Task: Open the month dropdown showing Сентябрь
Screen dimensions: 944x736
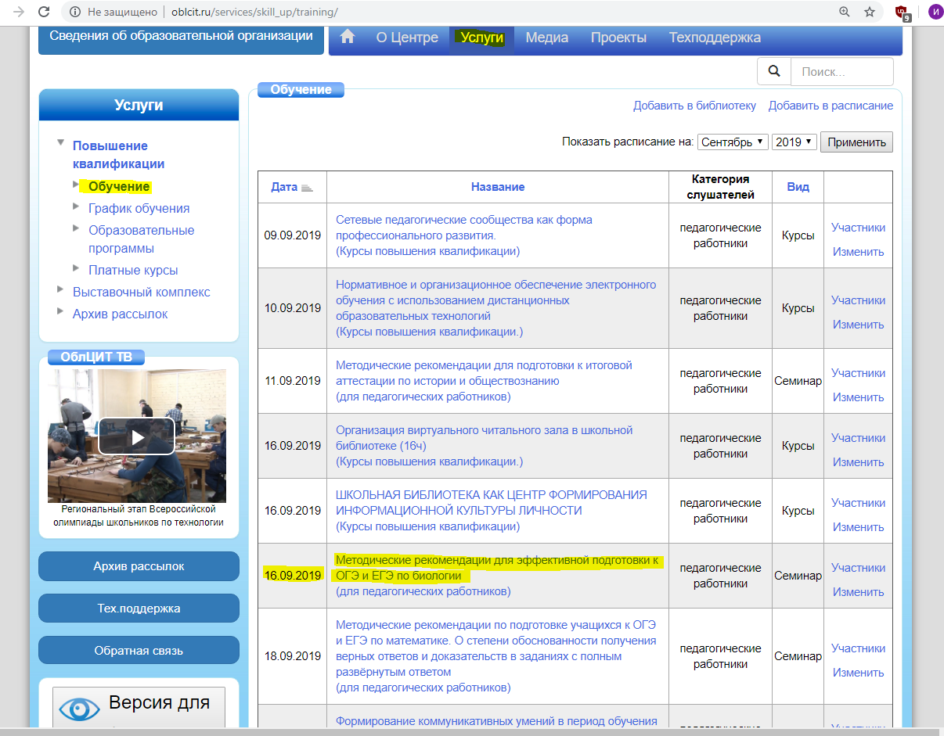Action: tap(732, 142)
